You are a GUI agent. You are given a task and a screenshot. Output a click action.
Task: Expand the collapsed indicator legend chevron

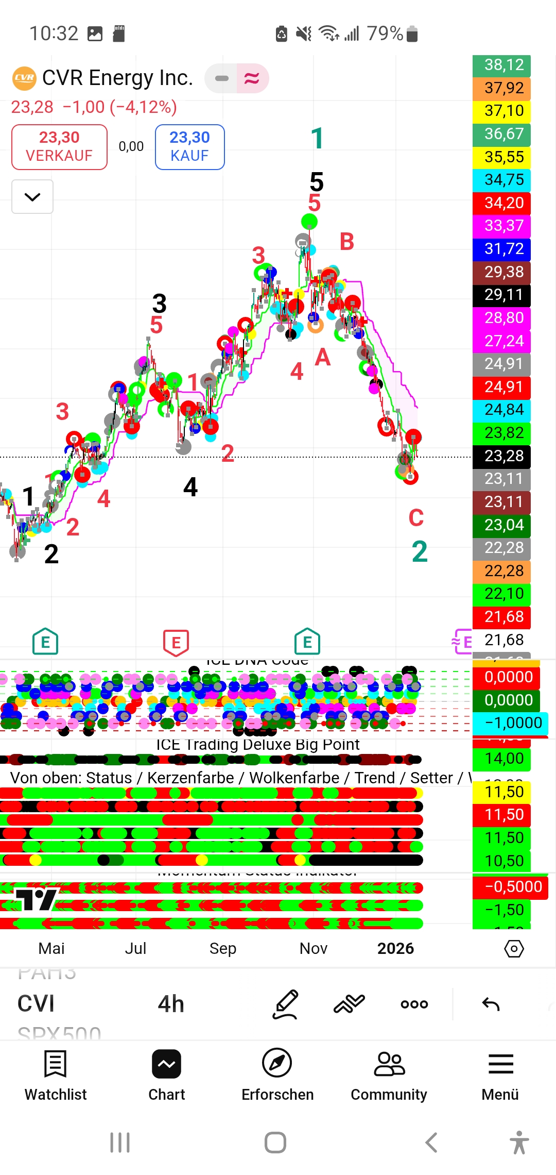32,197
